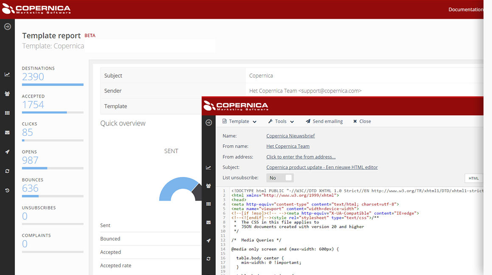This screenshot has width=492, height=275.
Task: Click the Clicks value 85
Action: (27, 132)
